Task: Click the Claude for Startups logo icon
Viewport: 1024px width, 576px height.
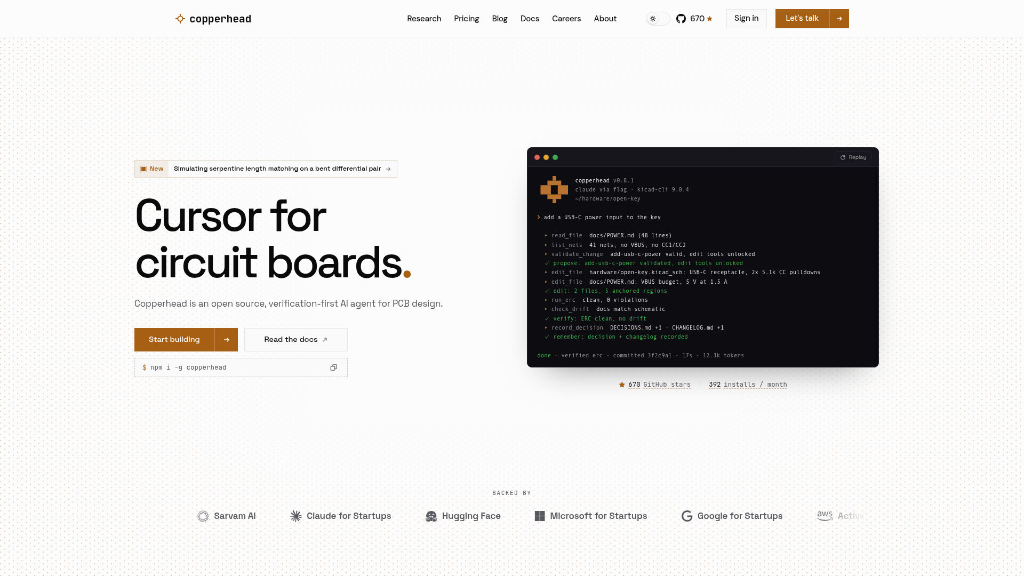Action: point(296,516)
